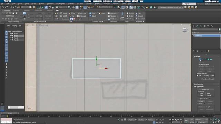Click the large Set Key plus button
The height and width of the screenshot is (124, 221).
coord(186,121)
